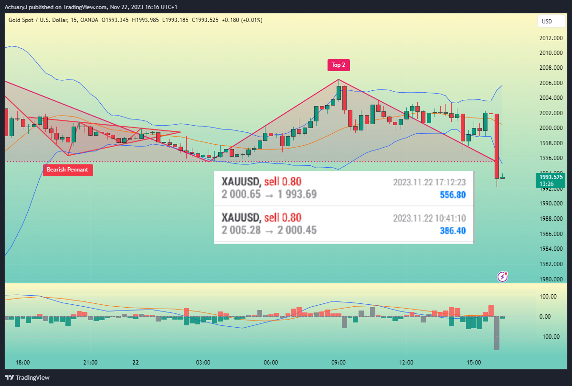The width and height of the screenshot is (572, 386).
Task: Click the 18:00 time axis label
Action: pos(22,363)
